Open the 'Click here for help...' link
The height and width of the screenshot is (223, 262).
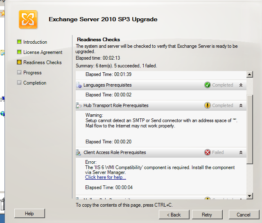(x=106, y=177)
